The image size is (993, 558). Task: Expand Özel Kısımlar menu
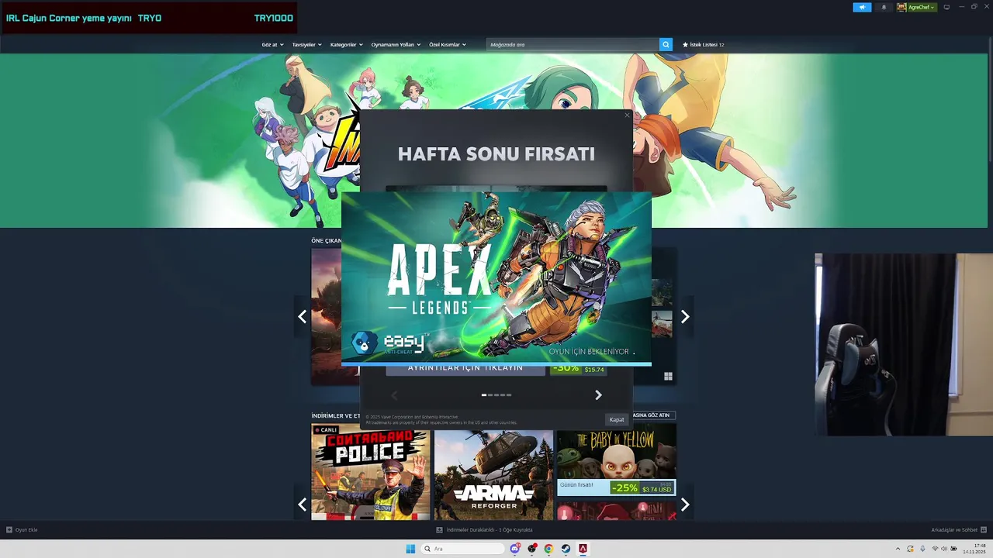(x=448, y=45)
